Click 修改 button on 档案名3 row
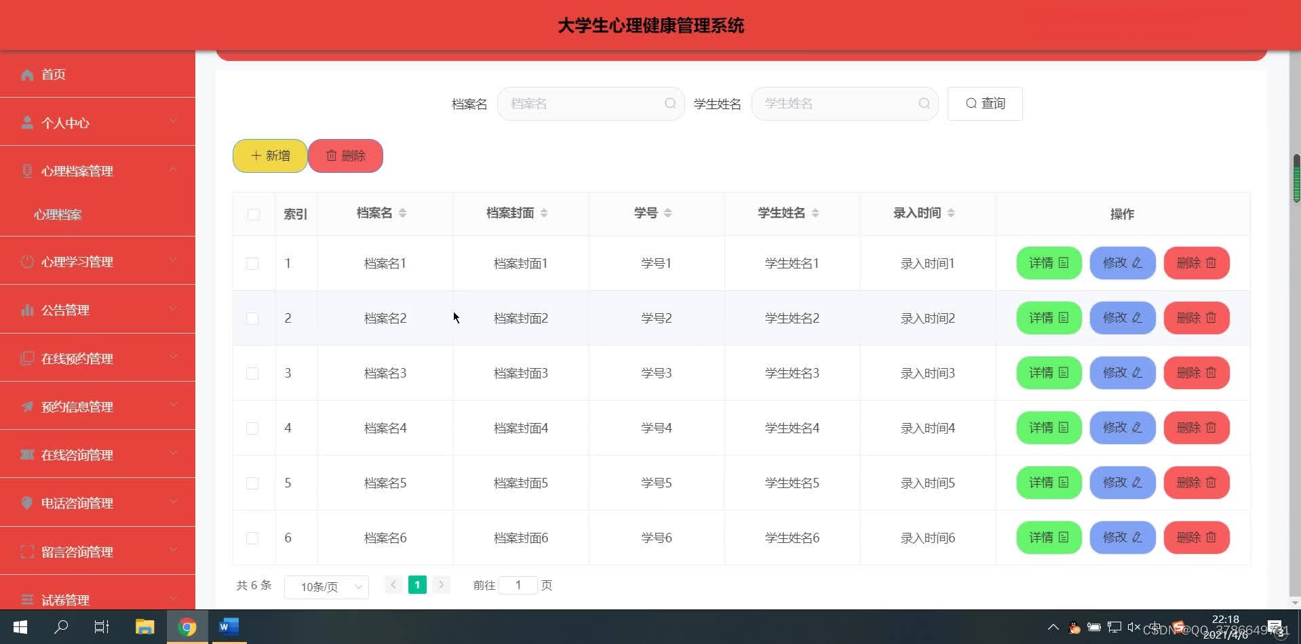Viewport: 1301px width, 644px height. [1121, 372]
